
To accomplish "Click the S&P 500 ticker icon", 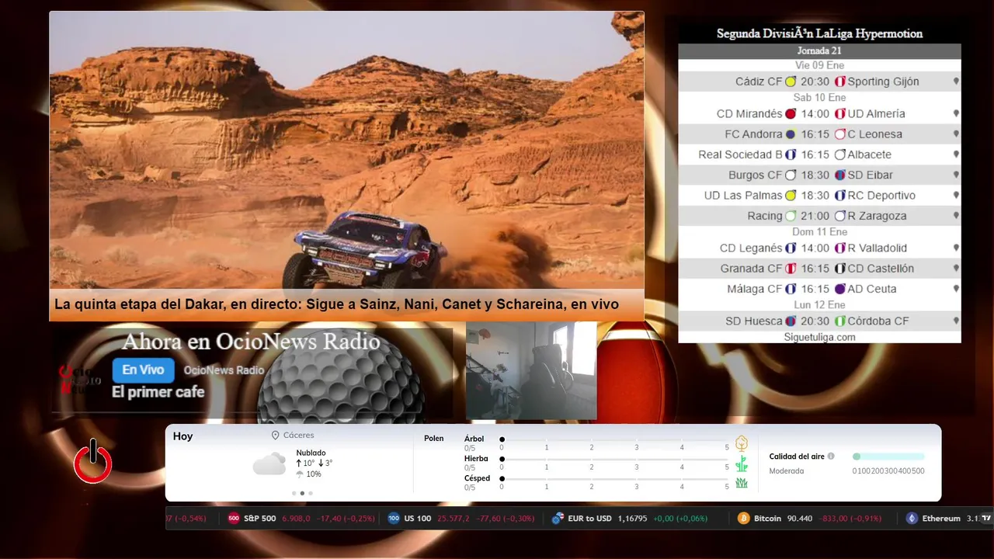I will 234,519.
